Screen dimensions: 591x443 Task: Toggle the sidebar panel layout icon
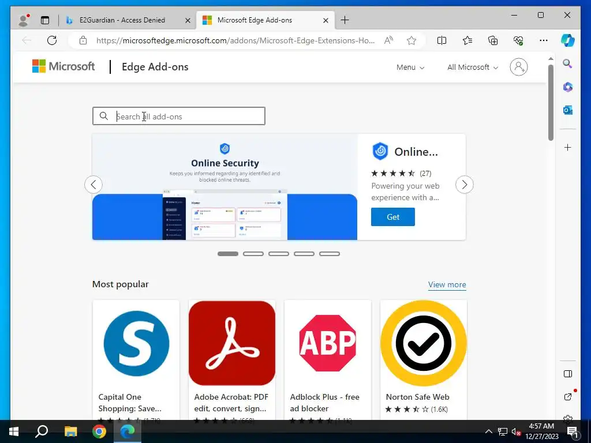point(568,374)
